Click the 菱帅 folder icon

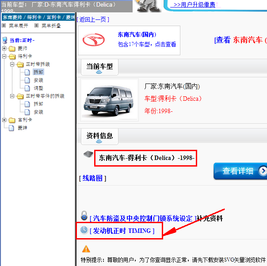(12, 49)
